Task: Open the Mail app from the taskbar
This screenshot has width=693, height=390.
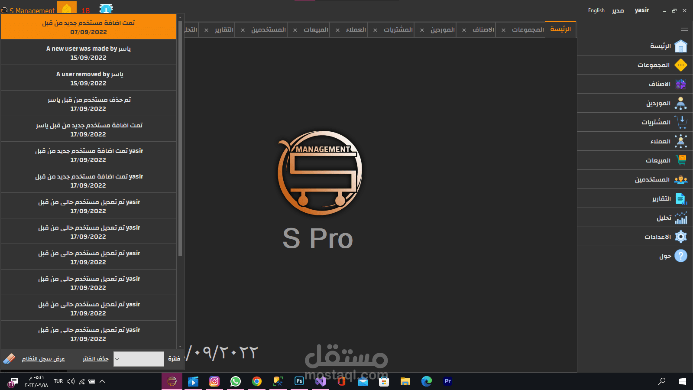Action: 363,381
